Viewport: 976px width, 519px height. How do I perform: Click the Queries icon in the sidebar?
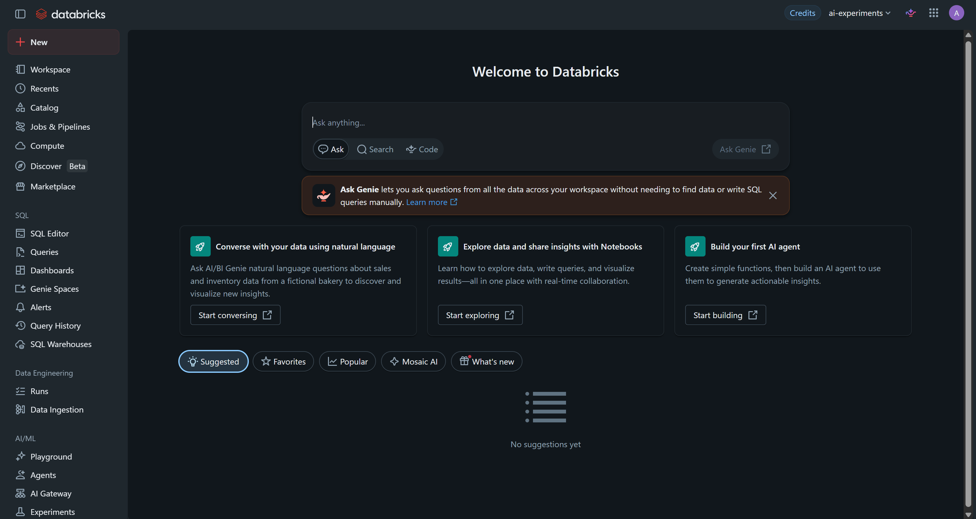(x=20, y=252)
